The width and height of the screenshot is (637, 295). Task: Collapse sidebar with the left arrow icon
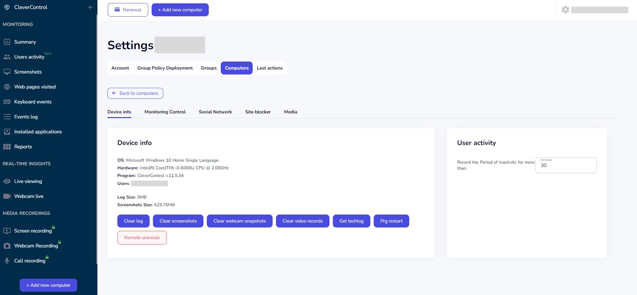pyautogui.click(x=90, y=7)
